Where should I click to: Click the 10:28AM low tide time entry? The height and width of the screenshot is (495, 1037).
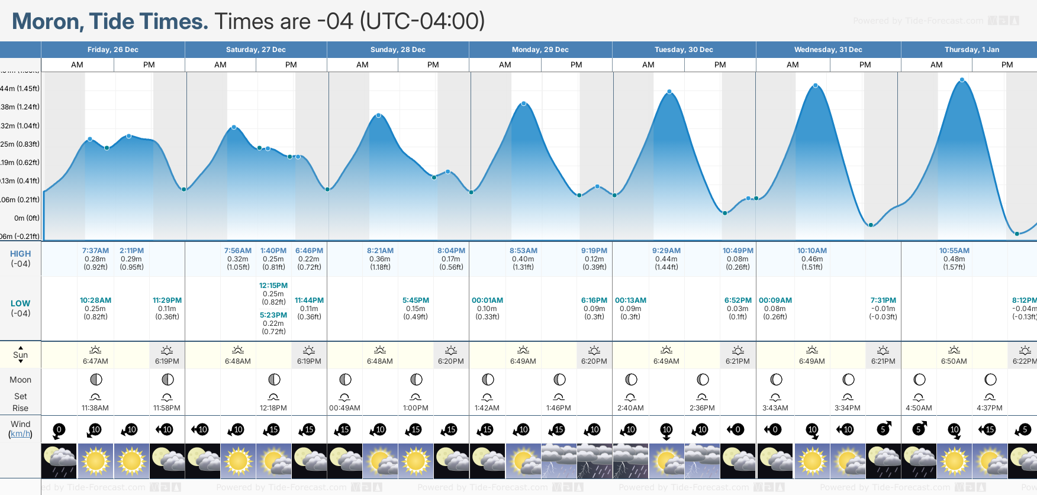(x=95, y=300)
